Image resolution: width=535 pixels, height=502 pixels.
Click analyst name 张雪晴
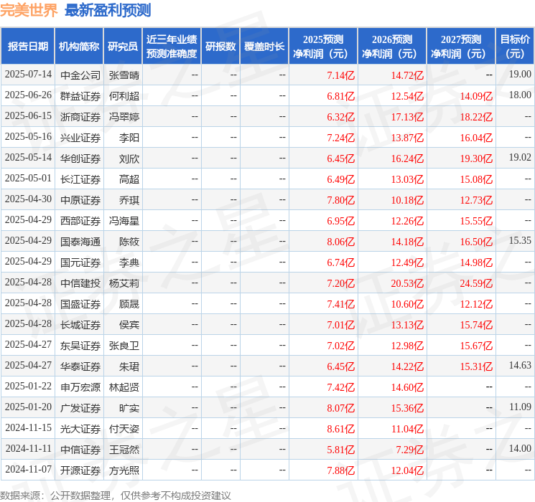click(124, 75)
